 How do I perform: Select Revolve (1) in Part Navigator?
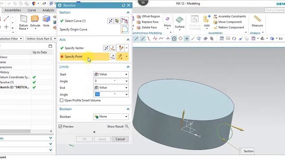click(7, 82)
